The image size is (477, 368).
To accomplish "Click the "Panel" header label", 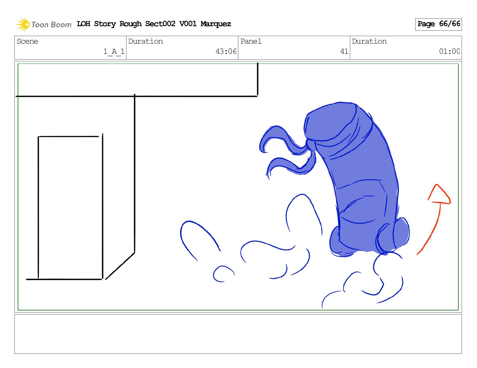I will tap(251, 41).
